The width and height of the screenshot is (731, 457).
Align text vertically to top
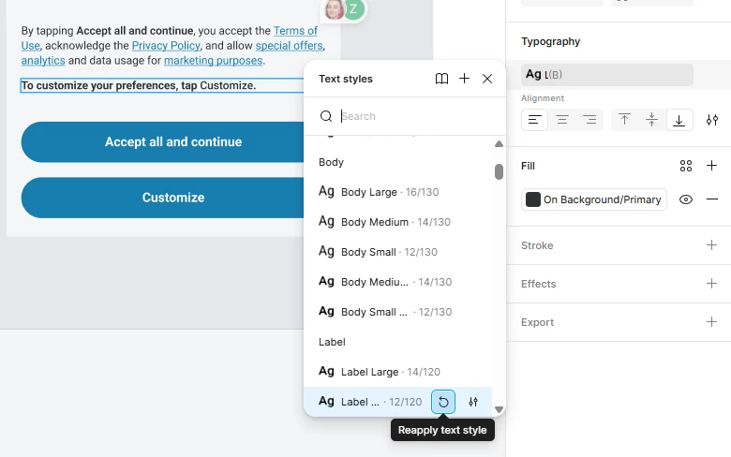point(624,120)
